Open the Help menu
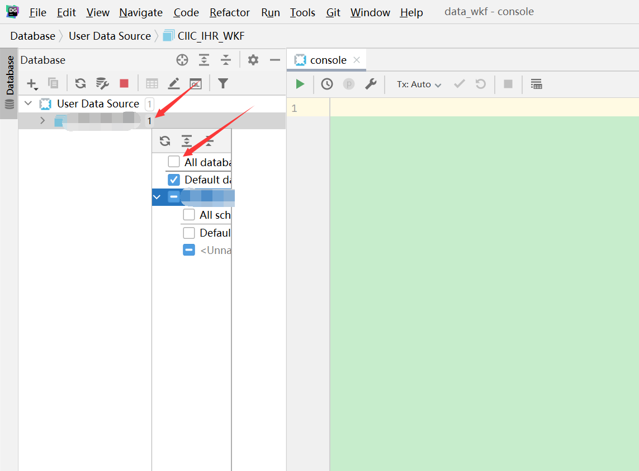 [411, 13]
